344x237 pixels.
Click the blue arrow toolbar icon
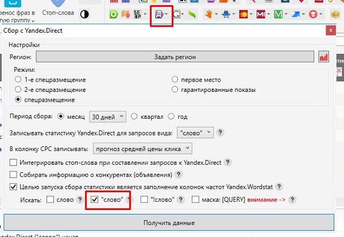[296, 14]
